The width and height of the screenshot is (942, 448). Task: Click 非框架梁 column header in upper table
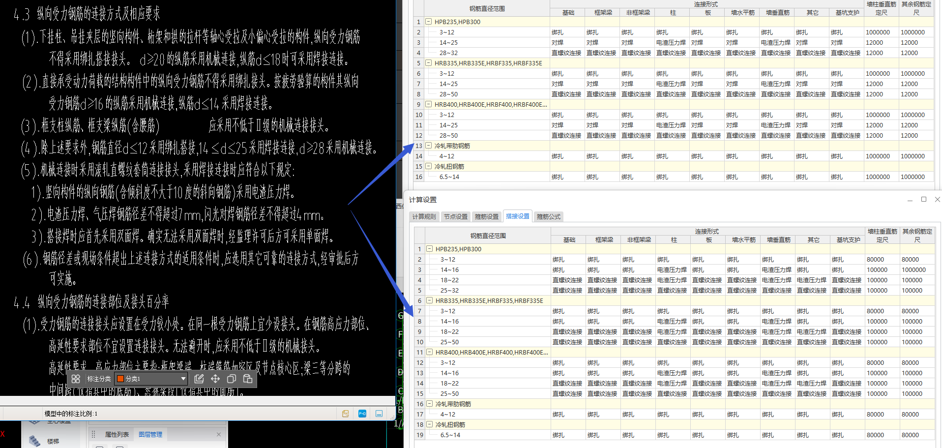pos(638,12)
